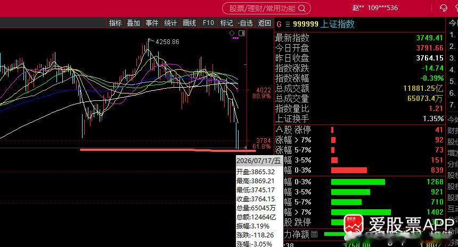Click the -自选 remove watchlist button

click(245, 23)
